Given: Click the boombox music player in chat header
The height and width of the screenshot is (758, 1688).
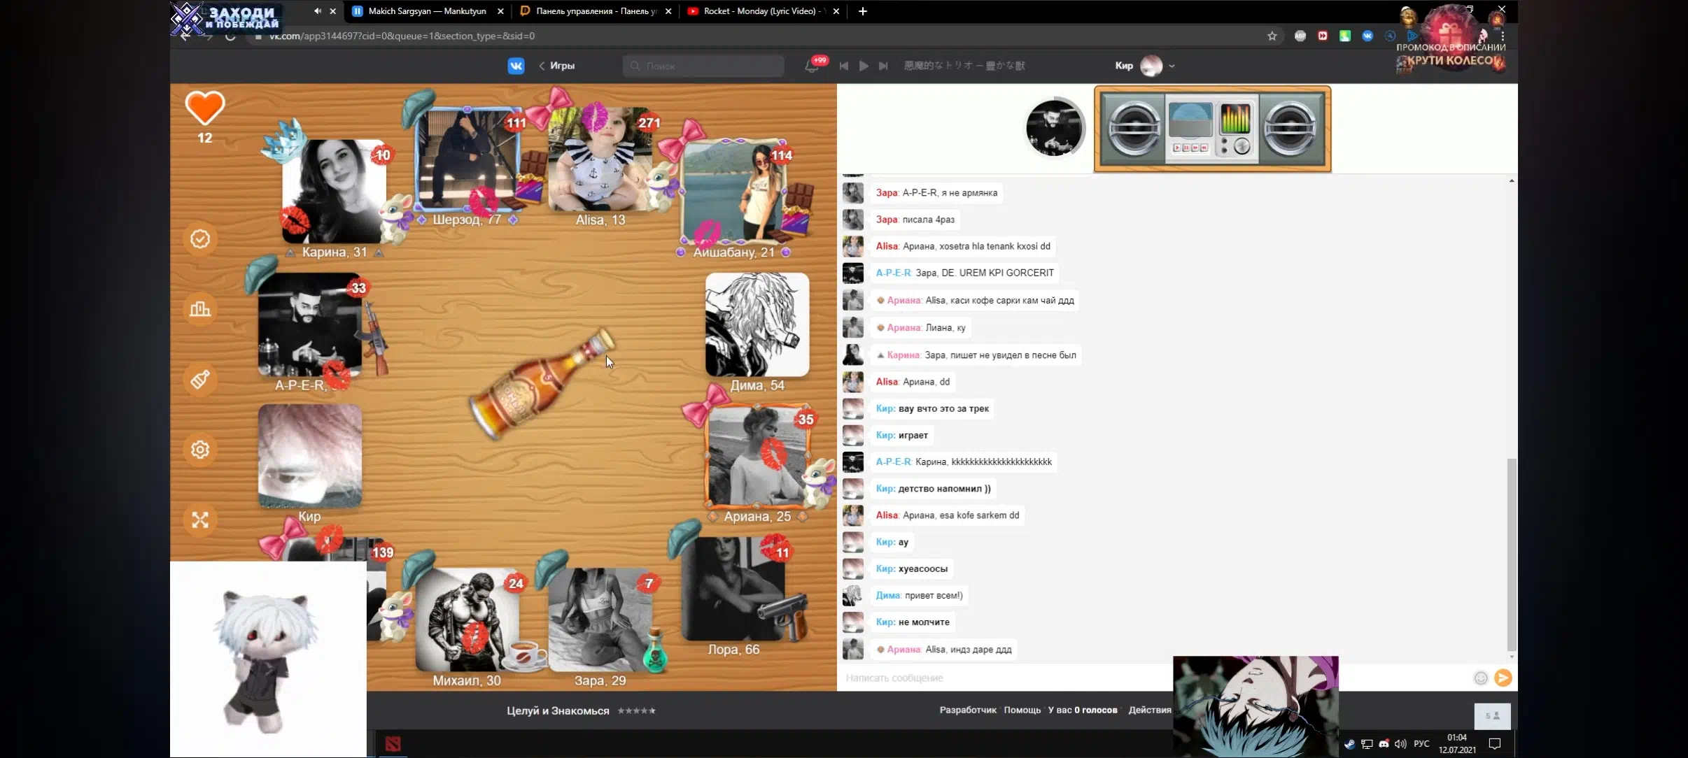Looking at the screenshot, I should point(1213,129).
